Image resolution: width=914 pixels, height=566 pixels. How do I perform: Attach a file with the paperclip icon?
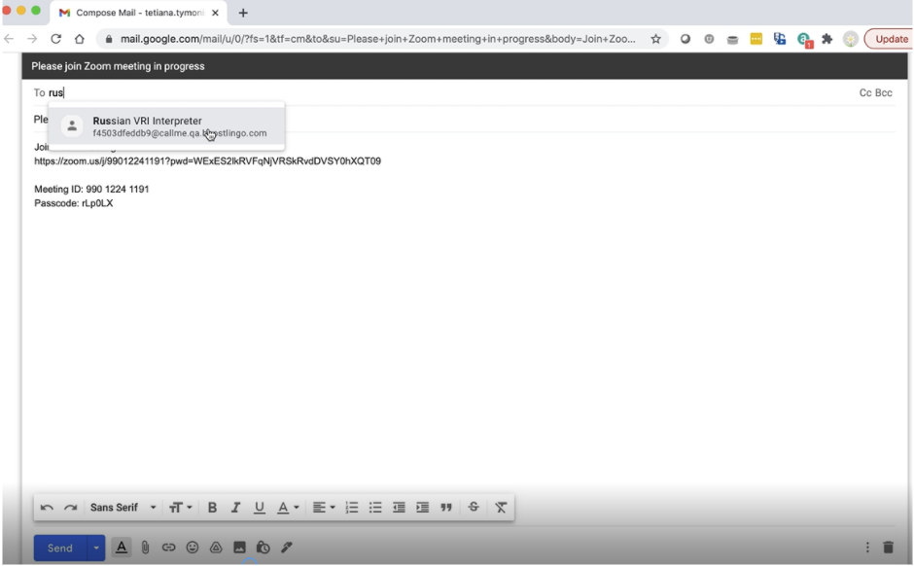pyautogui.click(x=145, y=548)
